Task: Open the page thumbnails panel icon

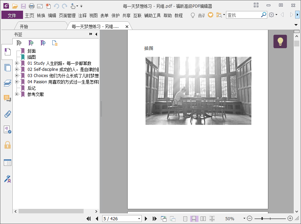Action: 8,67
